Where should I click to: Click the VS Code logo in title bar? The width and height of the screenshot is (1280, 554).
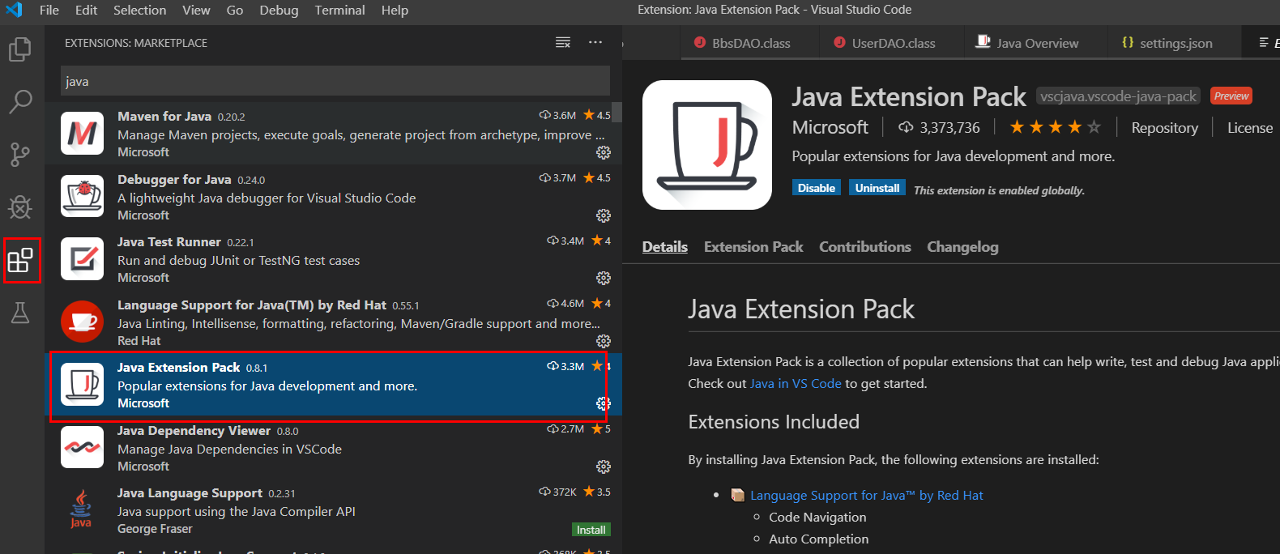(x=14, y=10)
